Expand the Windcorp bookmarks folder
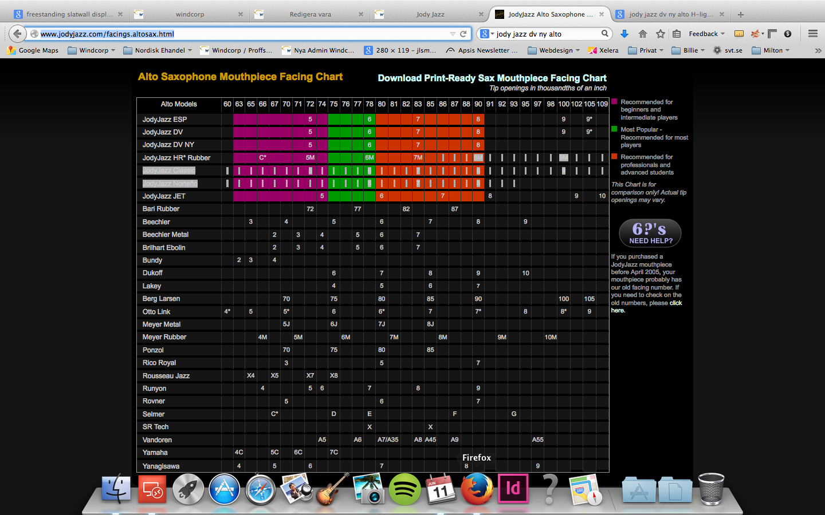The width and height of the screenshot is (825, 515). pyautogui.click(x=92, y=50)
